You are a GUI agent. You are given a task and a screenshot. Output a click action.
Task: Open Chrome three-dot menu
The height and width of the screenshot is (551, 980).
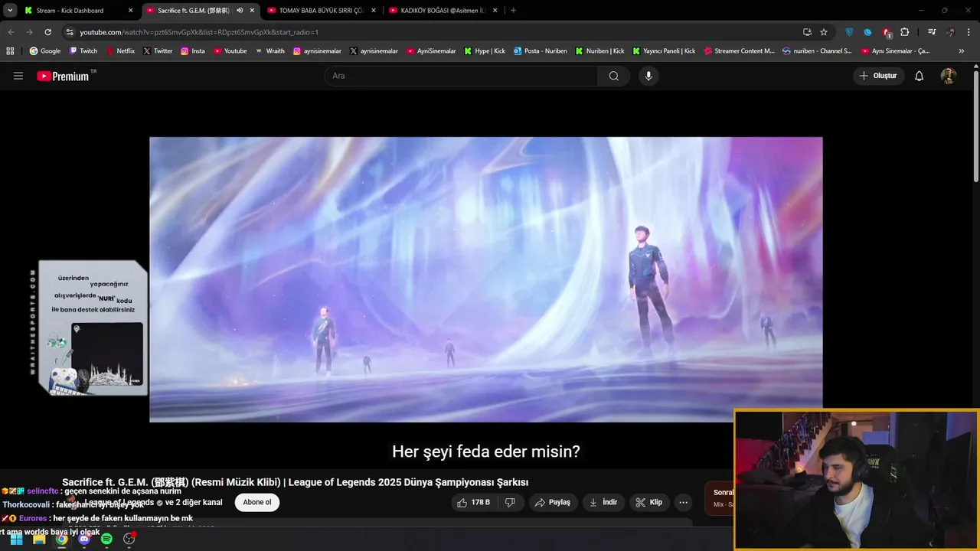[x=969, y=32]
